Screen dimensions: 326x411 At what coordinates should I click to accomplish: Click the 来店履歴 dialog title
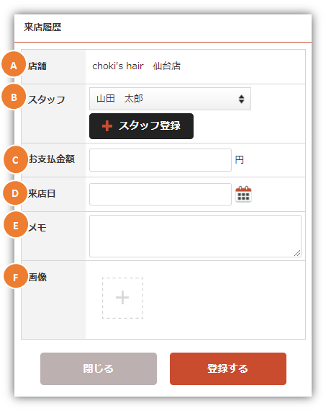click(x=42, y=27)
